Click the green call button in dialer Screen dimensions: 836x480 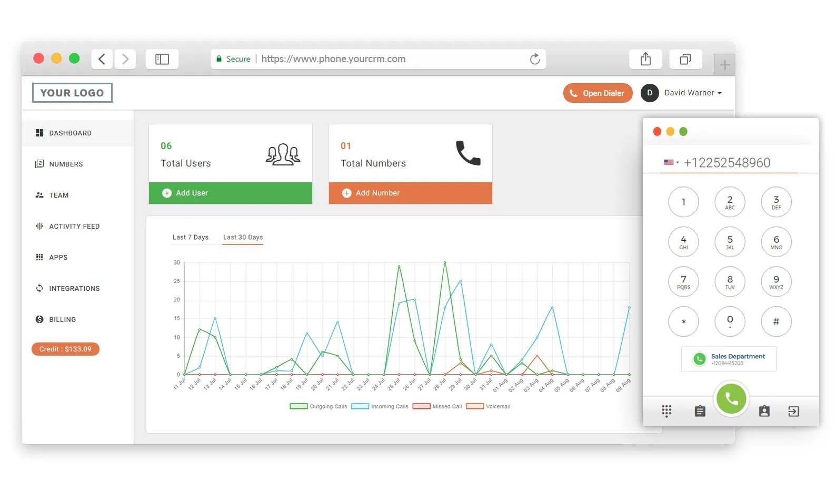tap(731, 399)
